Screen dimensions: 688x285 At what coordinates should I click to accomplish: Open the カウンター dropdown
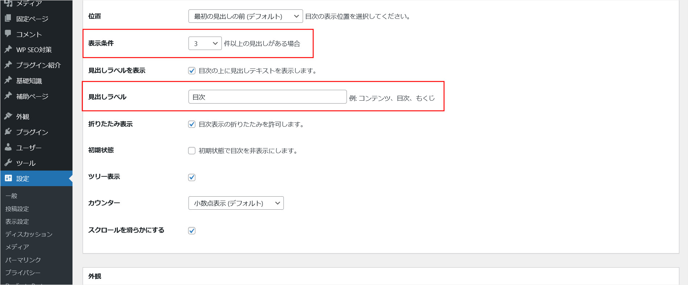click(236, 203)
